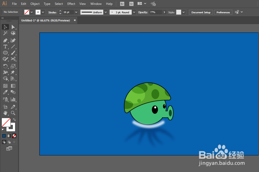The image size is (259, 172).
Task: Select the Shape Builder tool
Action: (5, 79)
